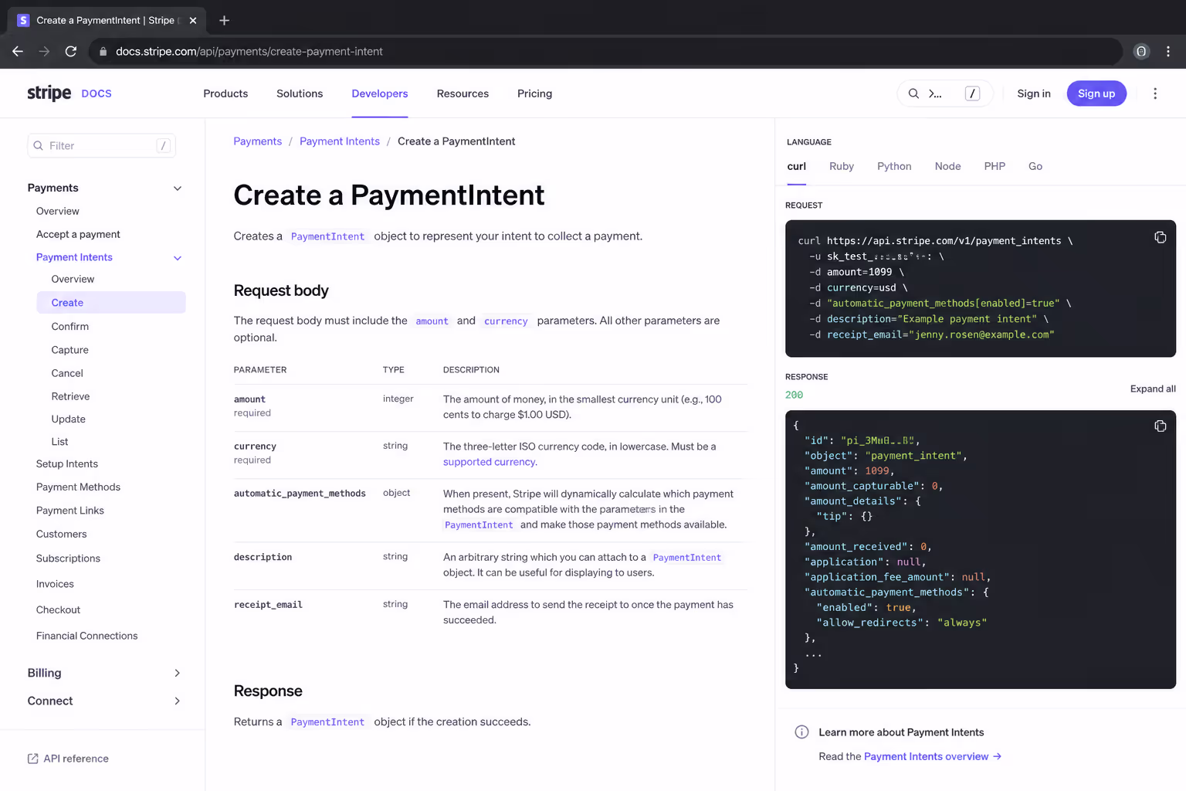
Task: Collapse the Payment Intents subsection chevron
Action: pyautogui.click(x=178, y=258)
